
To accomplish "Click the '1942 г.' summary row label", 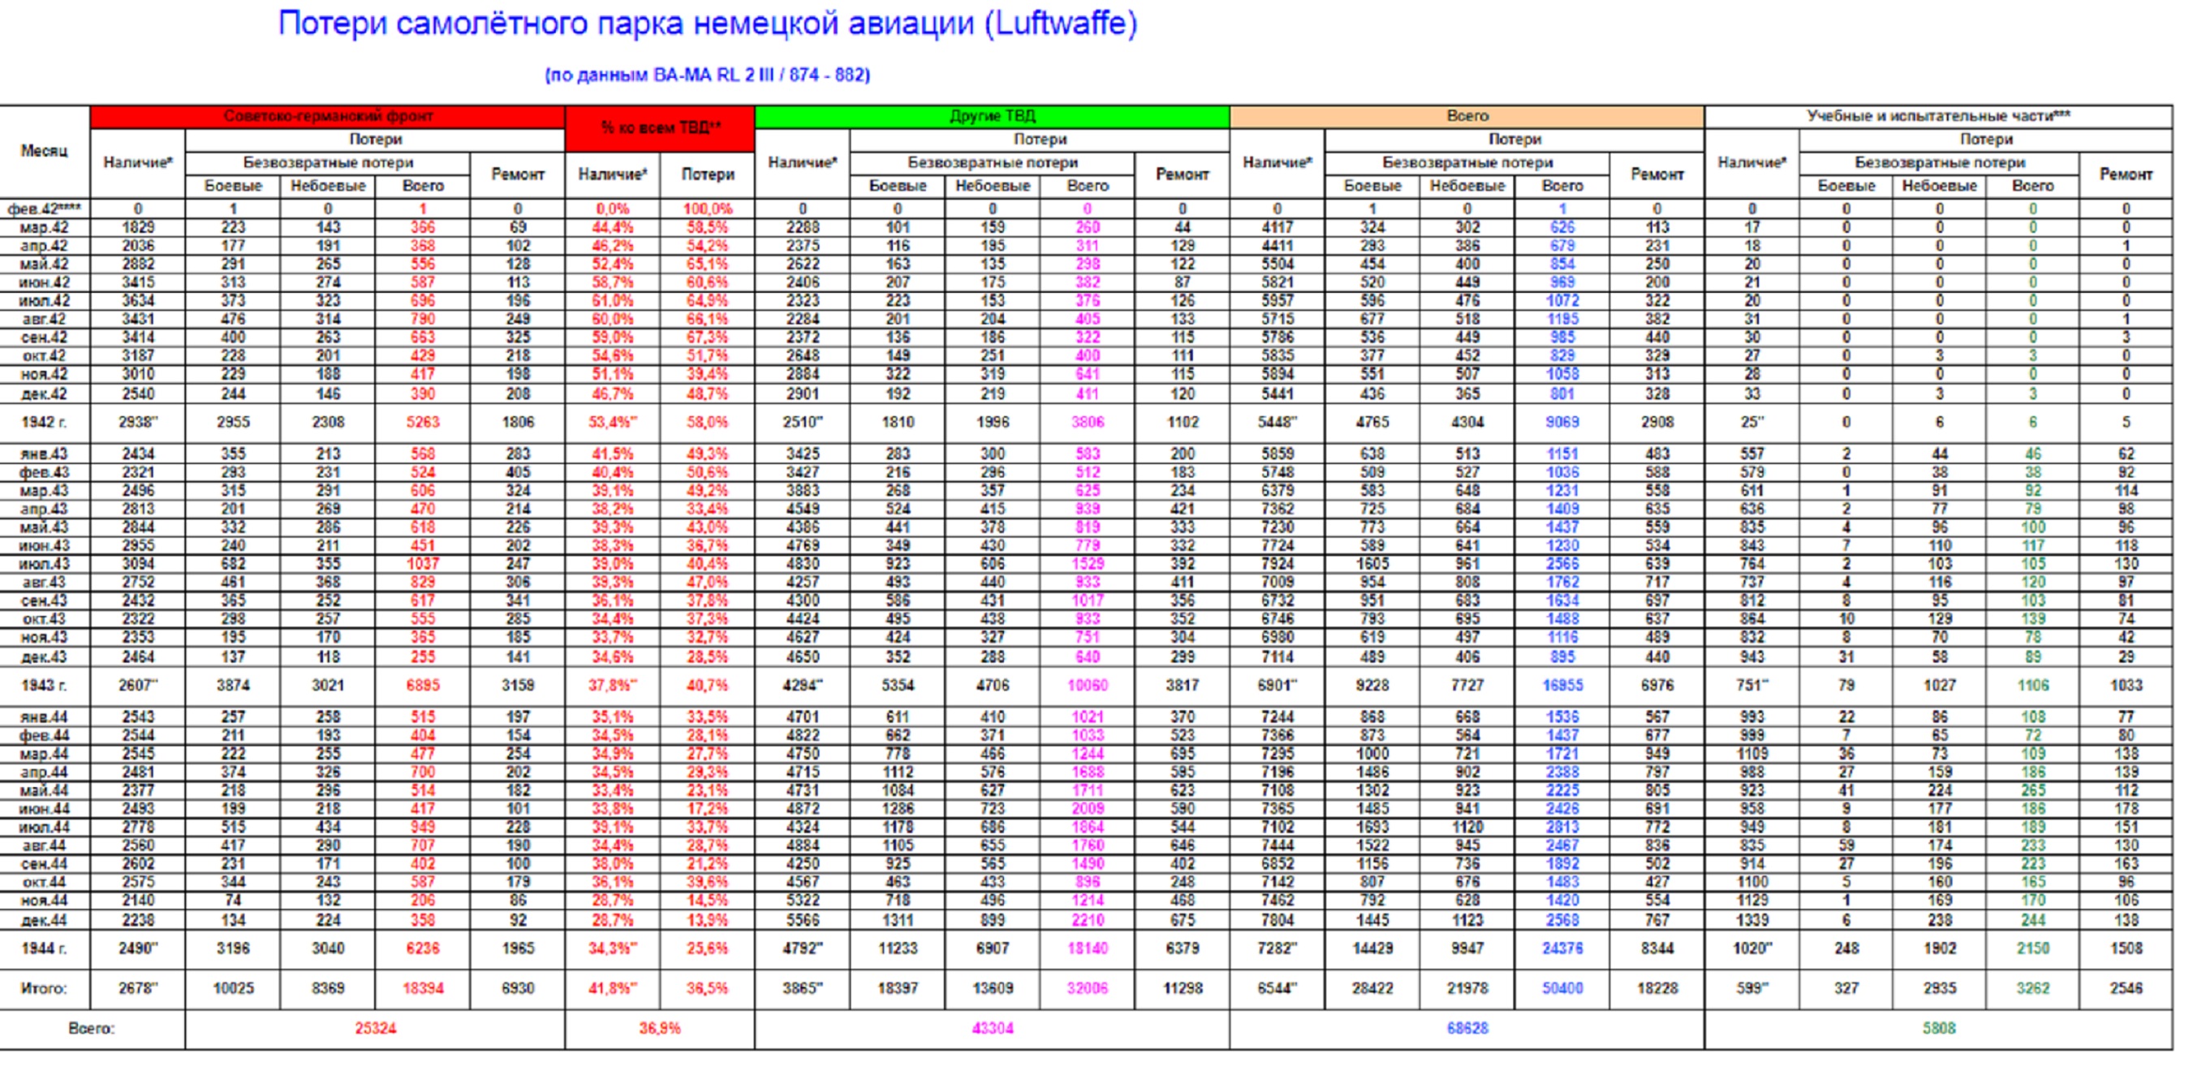I will click(45, 422).
